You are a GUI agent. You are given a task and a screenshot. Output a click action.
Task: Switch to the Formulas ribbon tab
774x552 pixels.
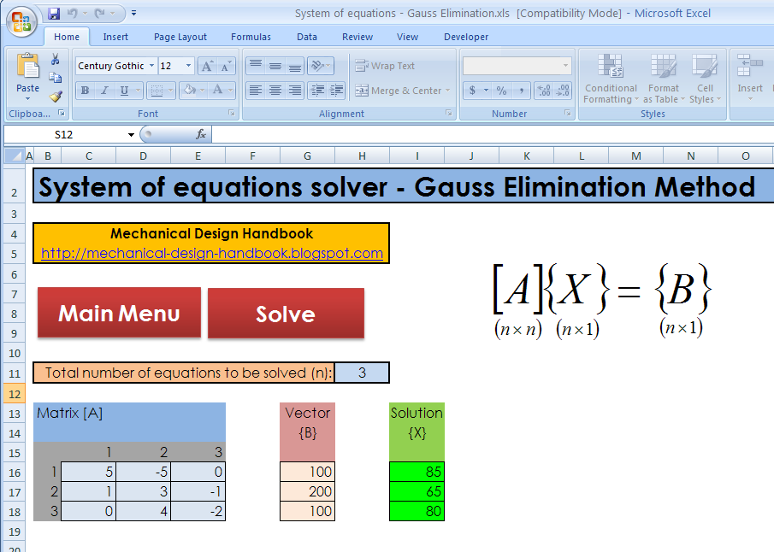tap(251, 37)
